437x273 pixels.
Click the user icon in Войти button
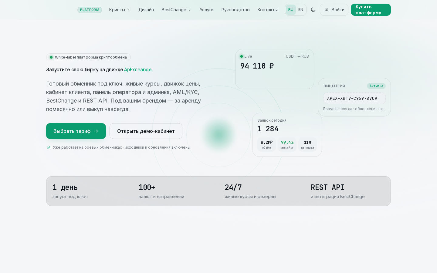[327, 10]
